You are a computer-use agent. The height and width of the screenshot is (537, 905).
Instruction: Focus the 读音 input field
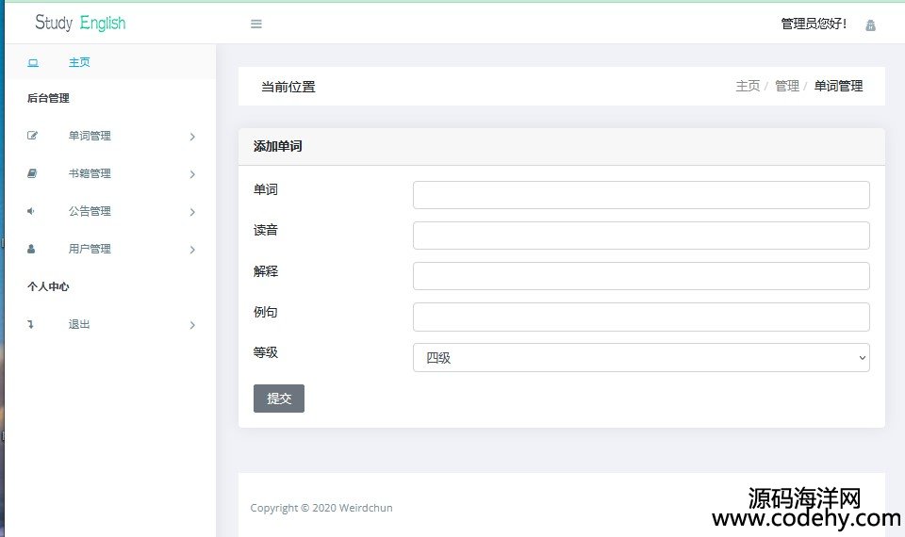click(x=641, y=236)
